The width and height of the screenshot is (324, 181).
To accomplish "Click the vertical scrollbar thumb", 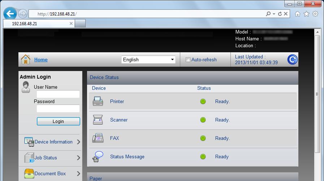I will [x=317, y=94].
